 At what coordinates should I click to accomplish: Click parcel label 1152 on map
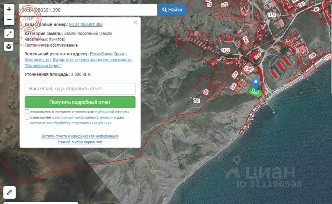(271, 15)
